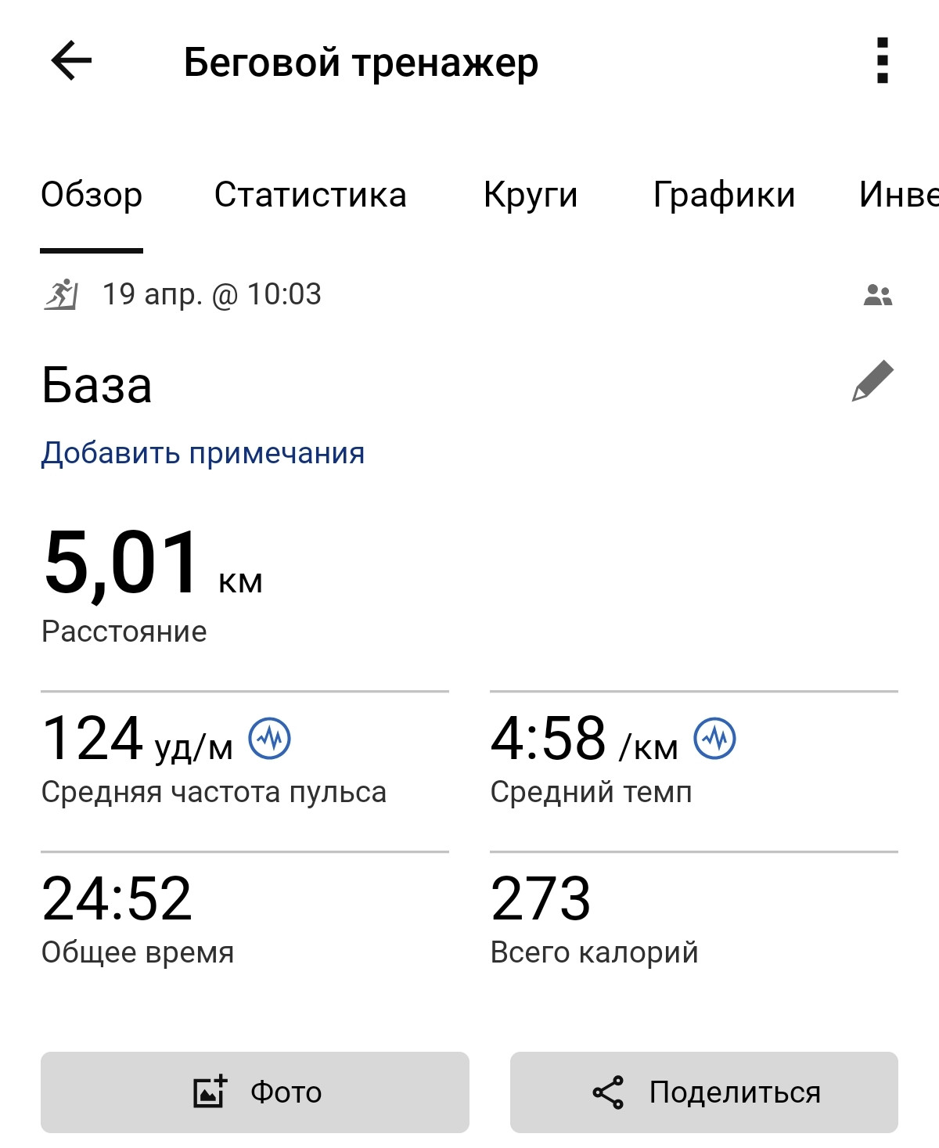939x1148 pixels.
Task: Tap the pencil edit icon
Action: [x=872, y=381]
